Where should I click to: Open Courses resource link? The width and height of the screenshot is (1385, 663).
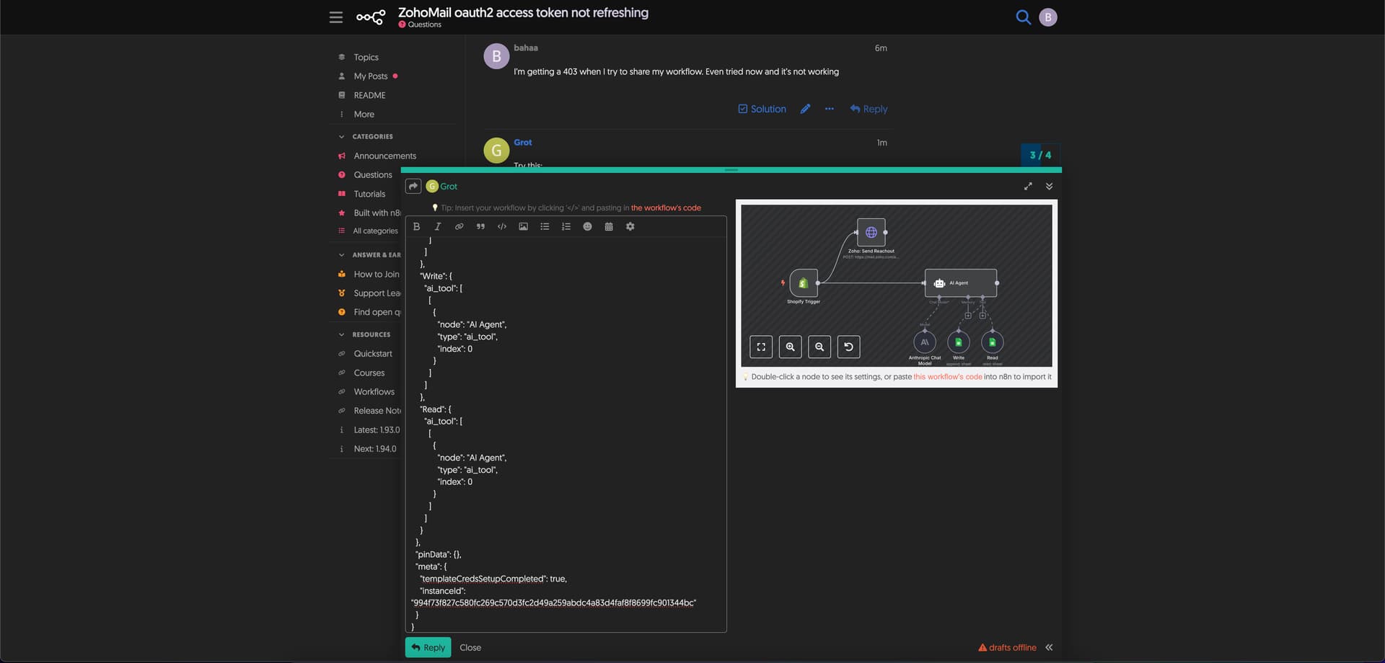coord(369,373)
